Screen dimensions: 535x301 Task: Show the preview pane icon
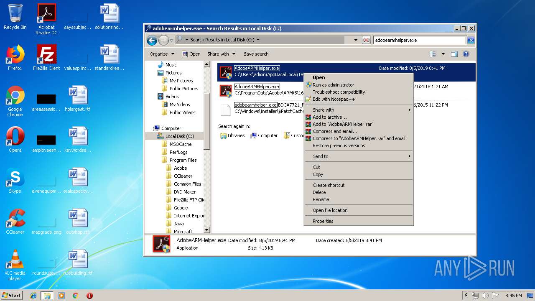coord(454,54)
